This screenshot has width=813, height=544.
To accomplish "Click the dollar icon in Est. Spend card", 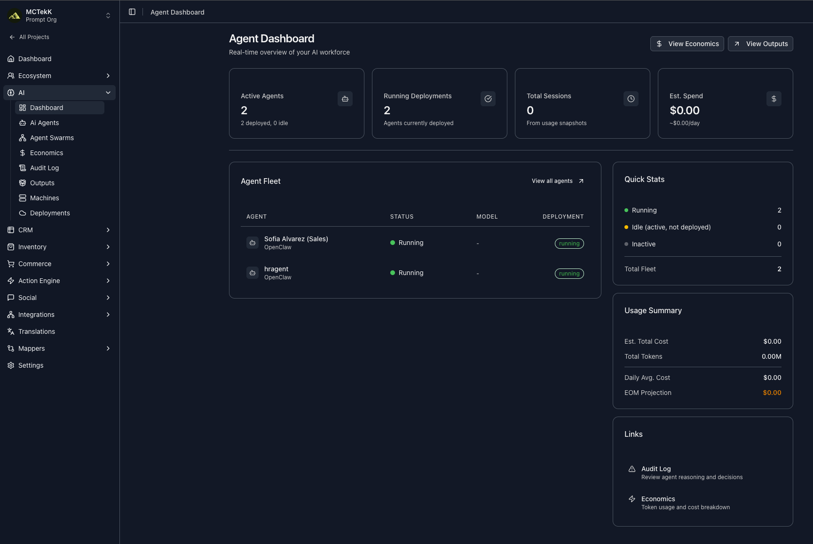I will (774, 99).
